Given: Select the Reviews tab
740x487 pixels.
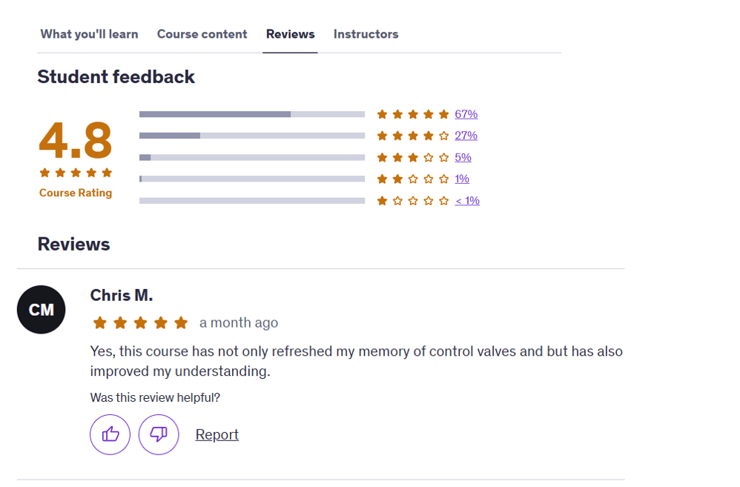Looking at the screenshot, I should [x=290, y=34].
